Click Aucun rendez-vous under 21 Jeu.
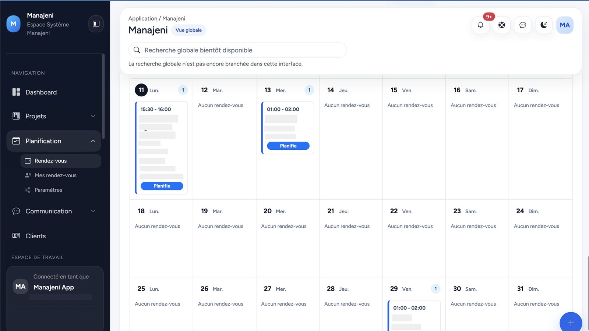589x331 pixels. [x=347, y=226]
